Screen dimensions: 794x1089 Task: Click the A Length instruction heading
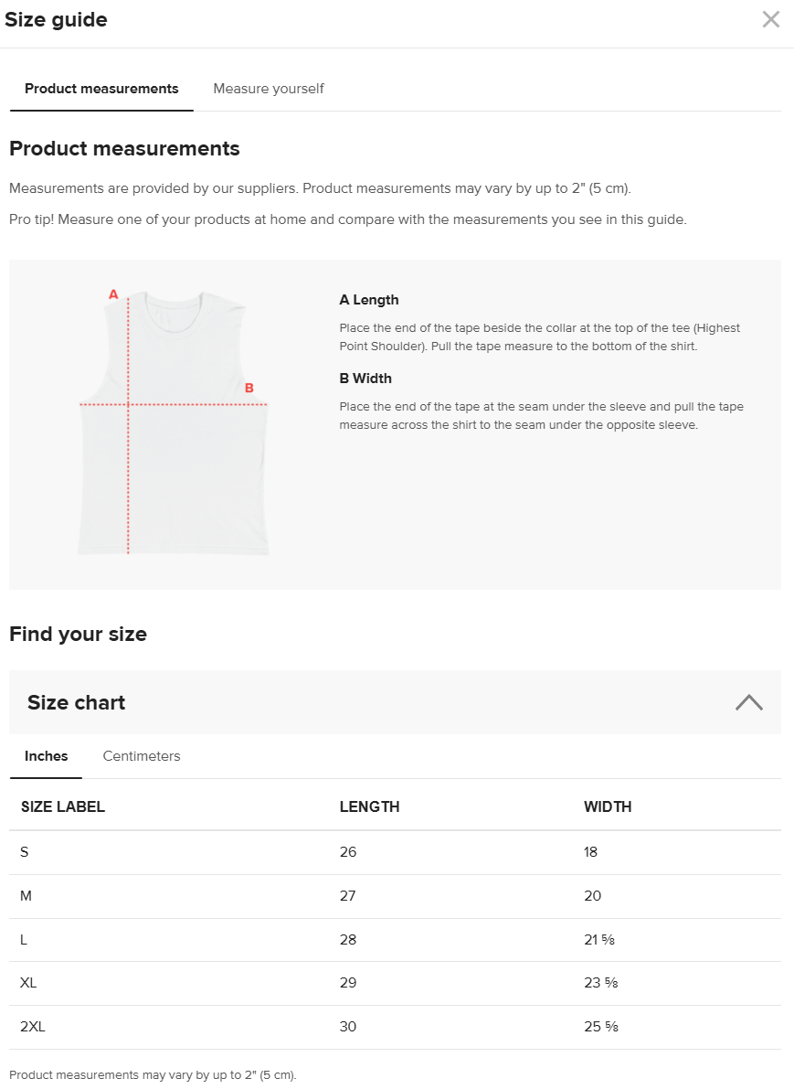(369, 300)
